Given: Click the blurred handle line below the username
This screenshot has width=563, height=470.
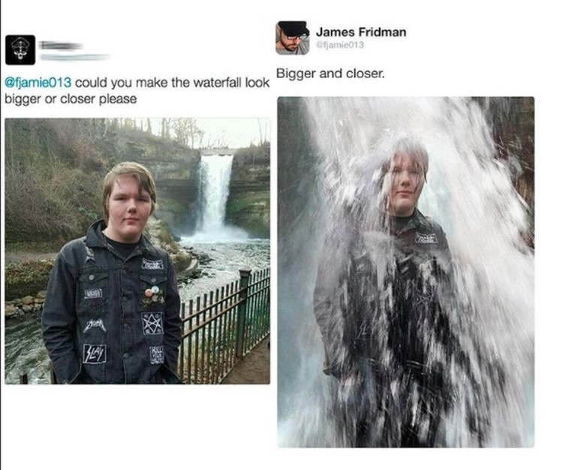Looking at the screenshot, I should 74,58.
